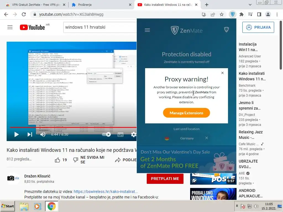
Task: Open Dražen Klisurić channel avatar
Action: (13, 178)
